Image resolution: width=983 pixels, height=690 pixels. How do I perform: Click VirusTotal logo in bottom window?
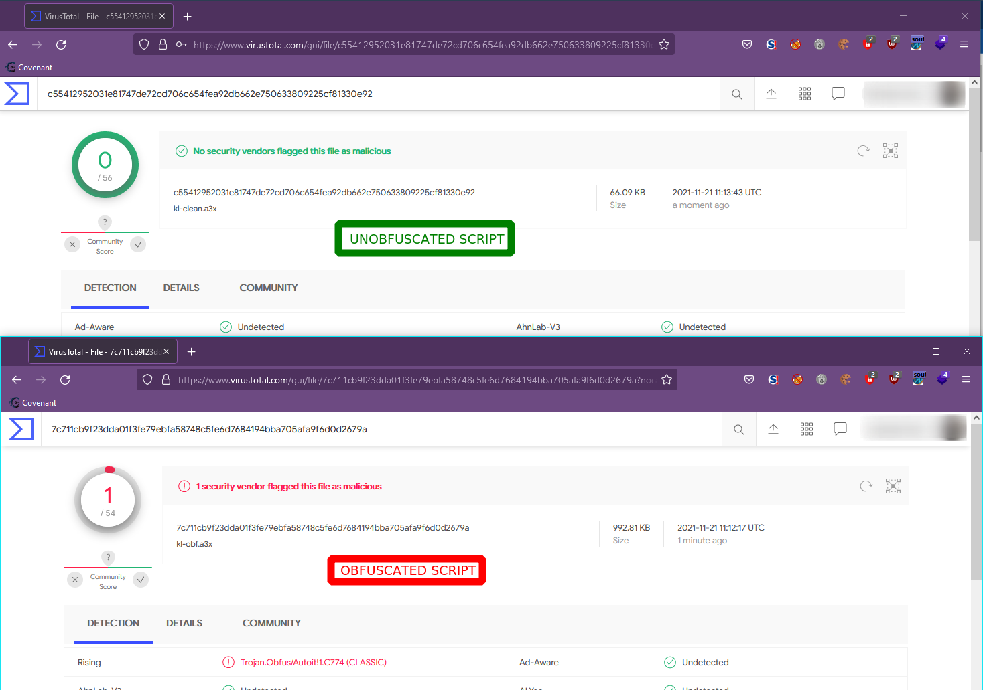coord(21,429)
